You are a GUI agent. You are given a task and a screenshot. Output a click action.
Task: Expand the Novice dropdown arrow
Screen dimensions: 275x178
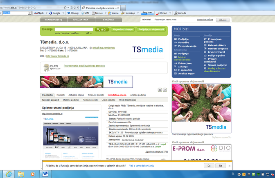click(106, 13)
